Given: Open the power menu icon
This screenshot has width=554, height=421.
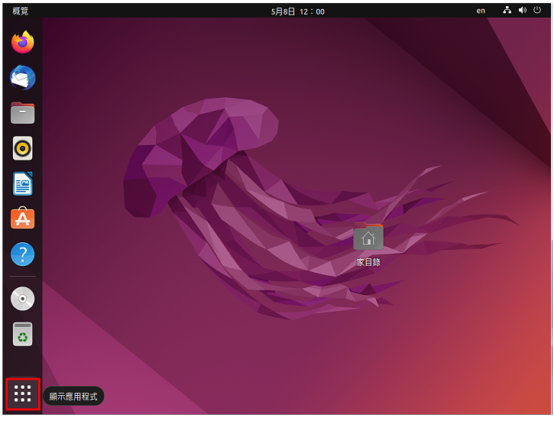Looking at the screenshot, I should [537, 10].
